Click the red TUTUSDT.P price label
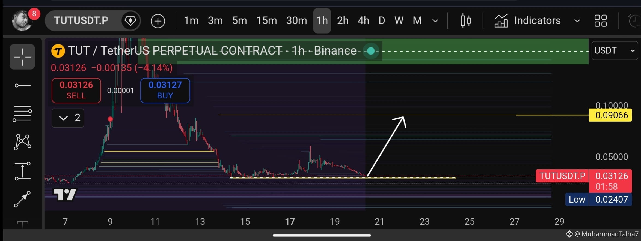Viewport: 641px width, 241px height. coord(562,176)
